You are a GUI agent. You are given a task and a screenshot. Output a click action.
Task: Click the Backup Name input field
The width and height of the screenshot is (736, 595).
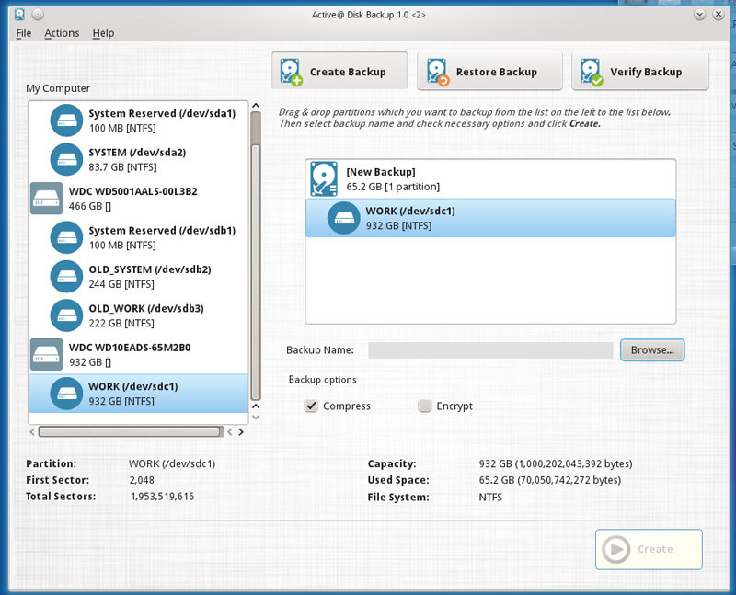click(x=490, y=350)
